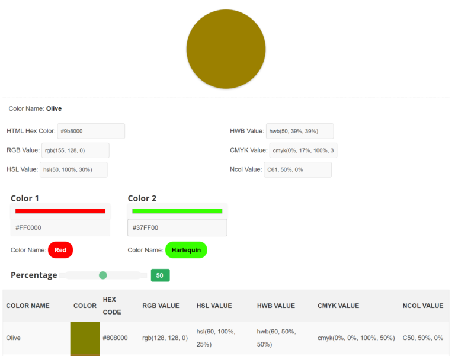Select the RGB Value text field
This screenshot has height=356, width=455.
pyautogui.click(x=75, y=150)
